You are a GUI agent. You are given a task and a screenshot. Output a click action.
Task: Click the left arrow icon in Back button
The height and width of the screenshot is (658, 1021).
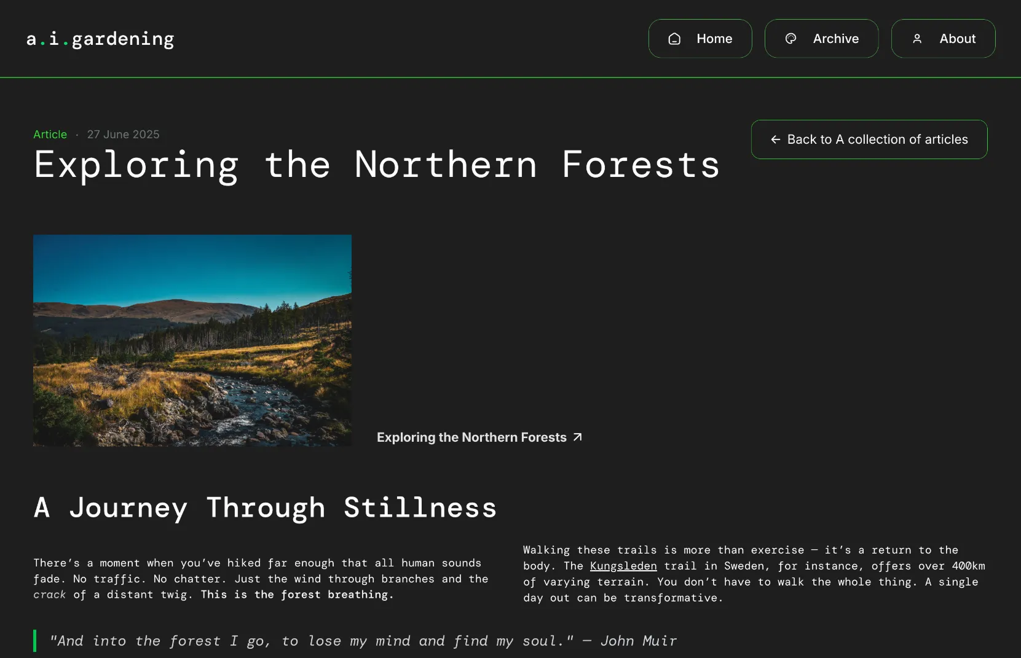[776, 139]
